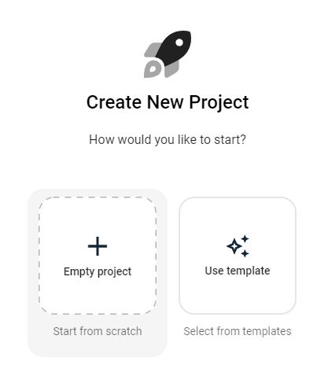Click the "Select from templates" caption
Viewport: 328px width, 376px height.
point(238,331)
